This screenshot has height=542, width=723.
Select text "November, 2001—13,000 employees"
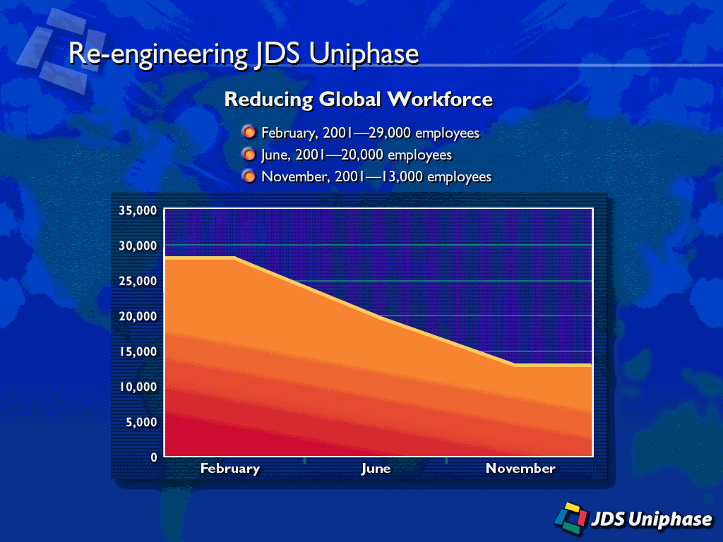click(376, 177)
